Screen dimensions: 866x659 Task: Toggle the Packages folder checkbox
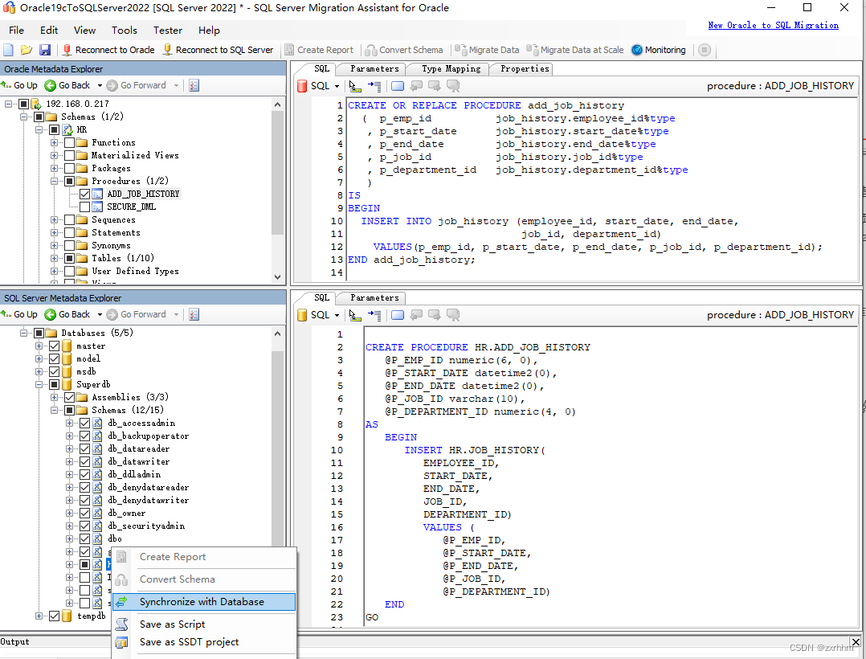(69, 168)
